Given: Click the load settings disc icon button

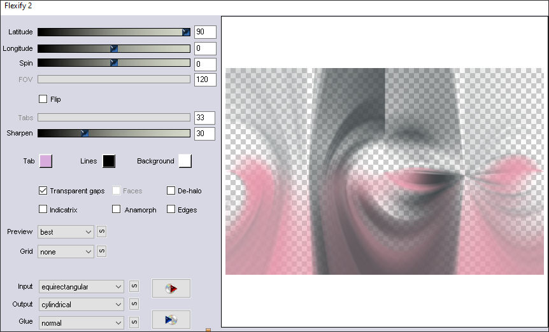Looking at the screenshot, I should [x=171, y=288].
